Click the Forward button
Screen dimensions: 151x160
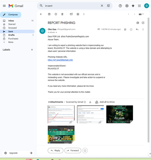(x=73, y=150)
